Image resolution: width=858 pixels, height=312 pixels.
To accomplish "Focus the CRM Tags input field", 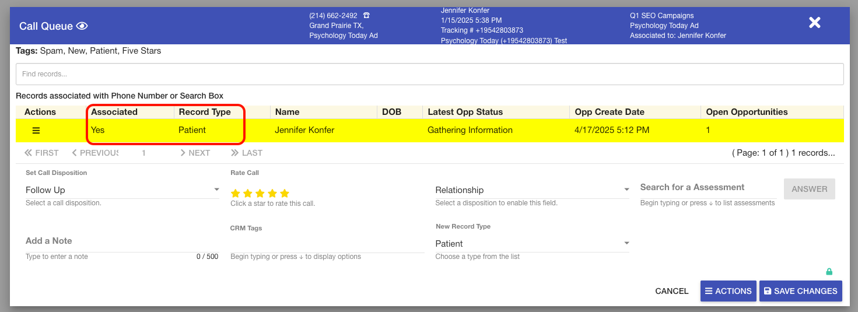I will (x=327, y=244).
